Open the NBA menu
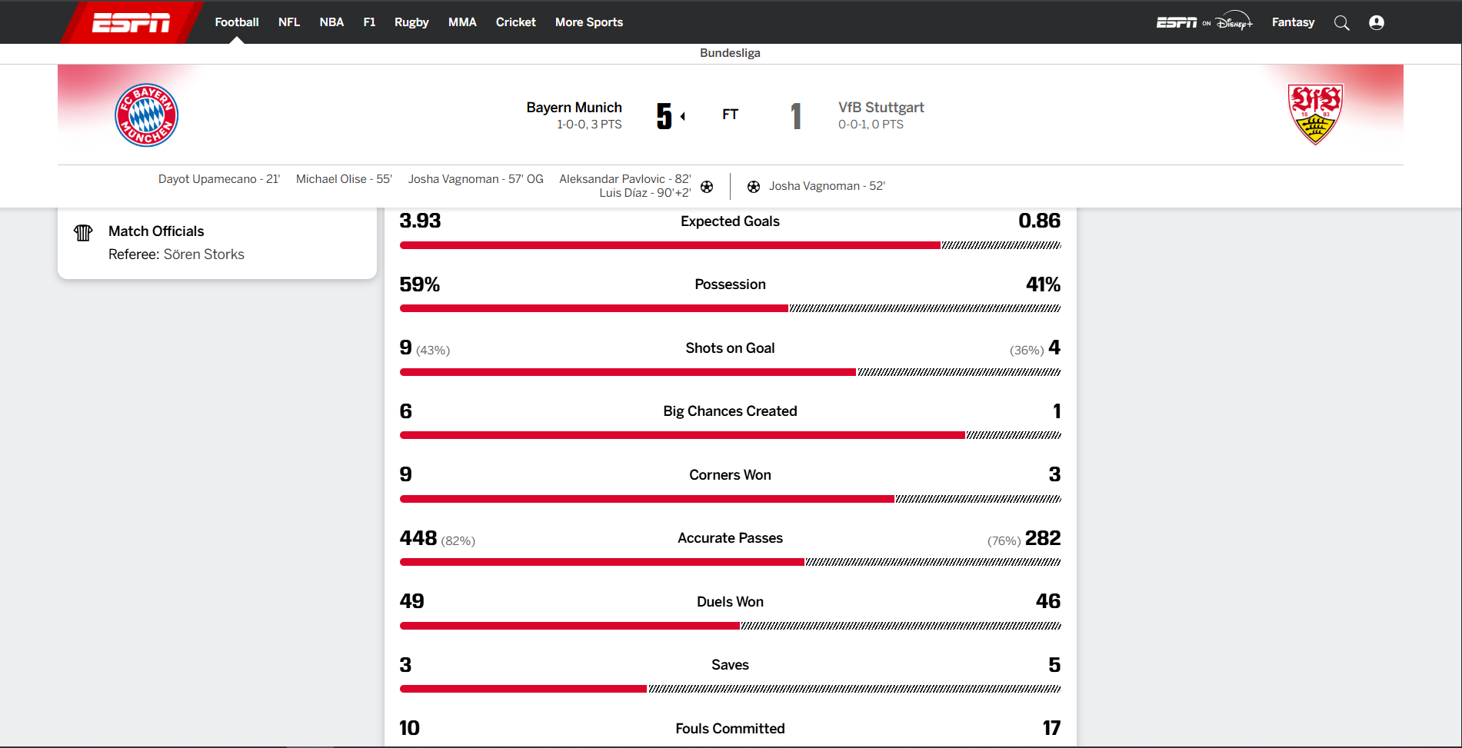Screen dimensions: 1462x748 331,22
